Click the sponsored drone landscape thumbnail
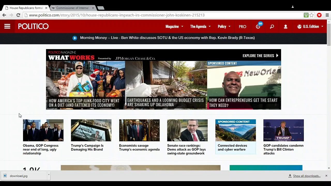 236,130
